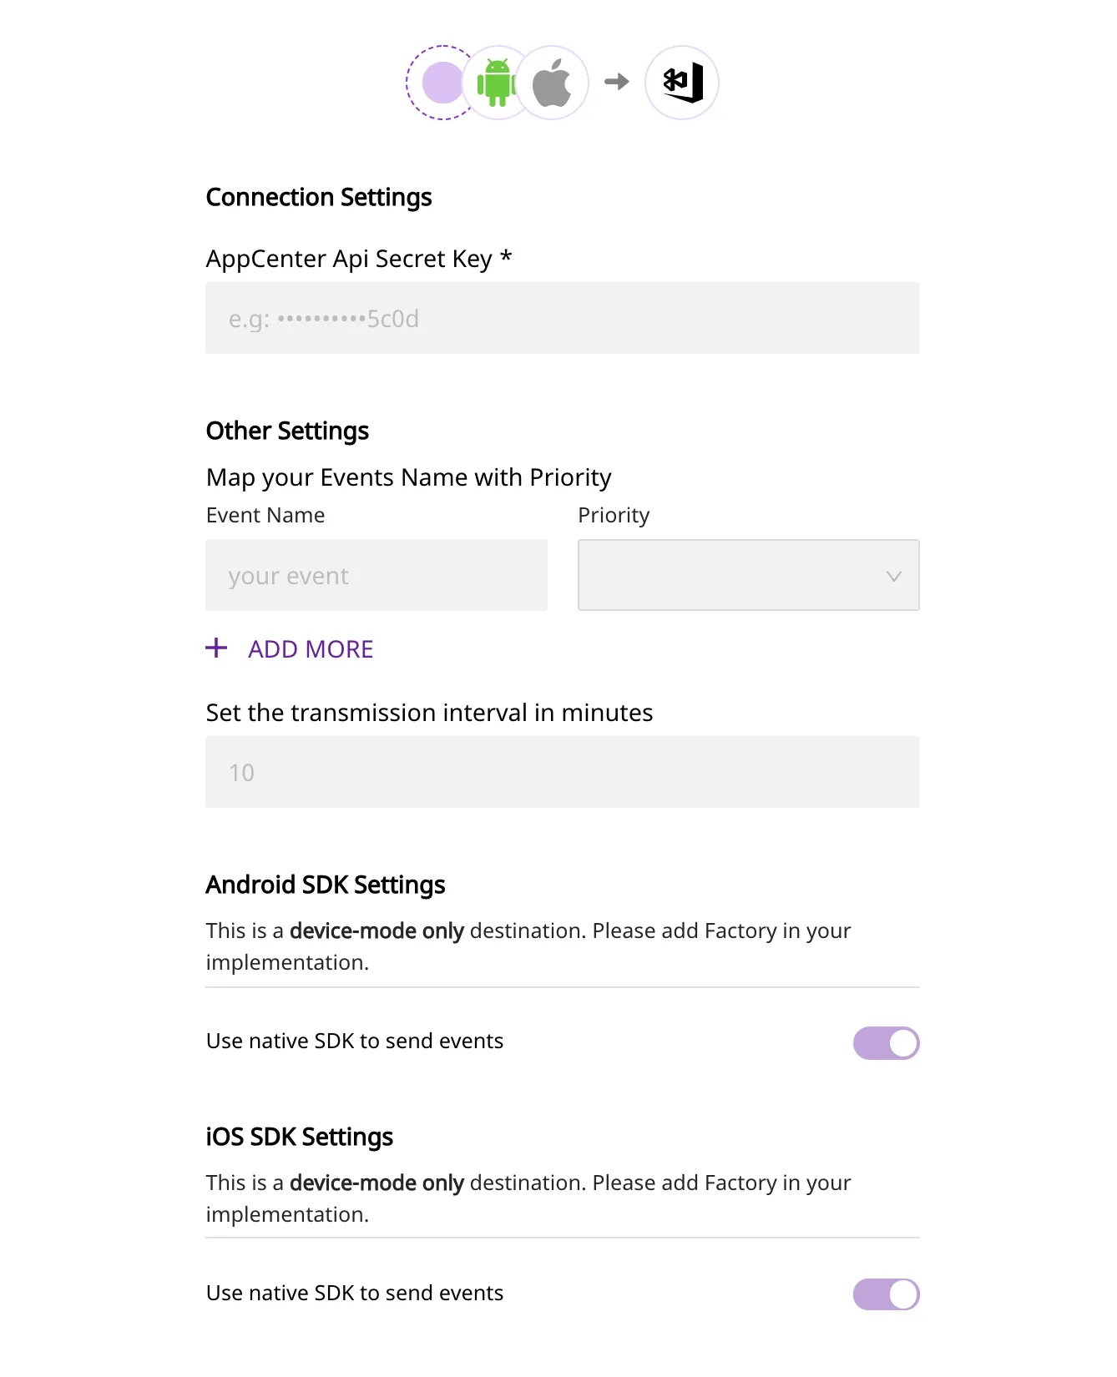Viewport: 1117px width, 1377px height.
Task: Click the transmission interval minutes field
Action: (x=563, y=772)
